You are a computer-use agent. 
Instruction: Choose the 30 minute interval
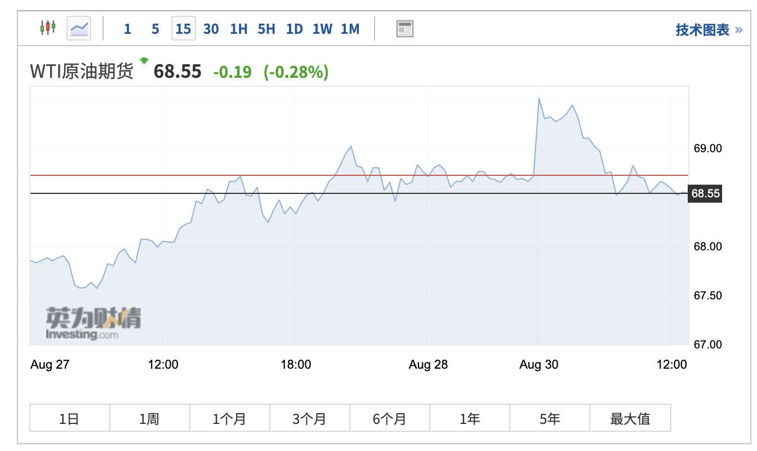211,29
